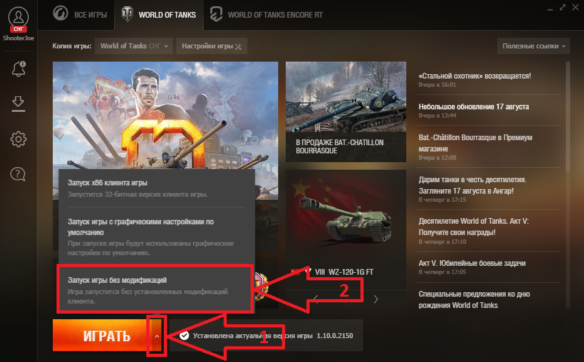Select Запуск игры с графическими настройками по умолчанию
The image size is (584, 362).
(x=157, y=237)
